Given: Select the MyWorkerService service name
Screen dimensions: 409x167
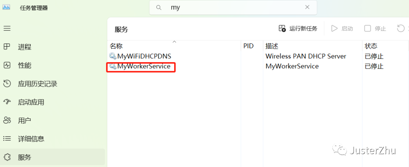Looking at the screenshot, I should pos(144,66).
